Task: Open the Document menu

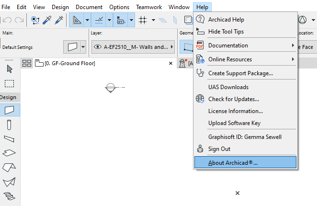Action: pyautogui.click(x=89, y=7)
